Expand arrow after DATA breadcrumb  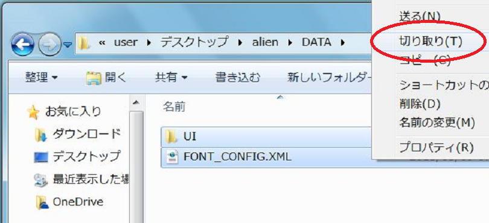click(343, 43)
